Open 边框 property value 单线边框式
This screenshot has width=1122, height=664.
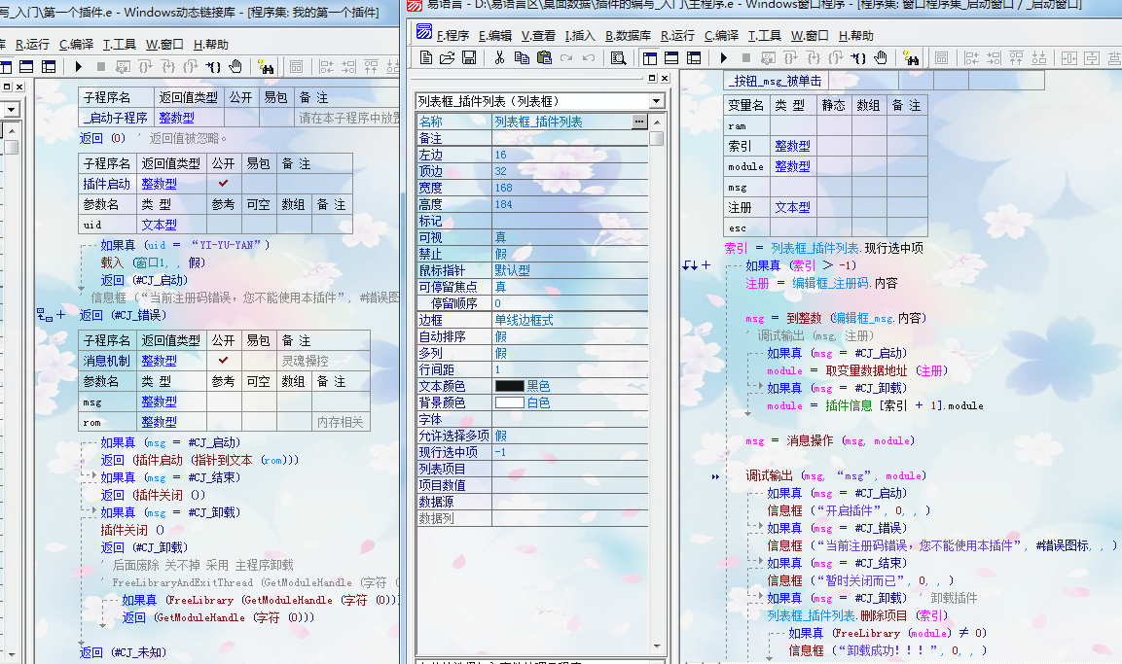(x=569, y=320)
